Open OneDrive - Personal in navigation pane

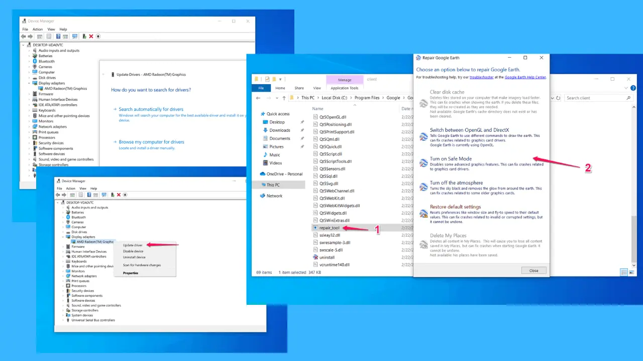click(x=284, y=174)
